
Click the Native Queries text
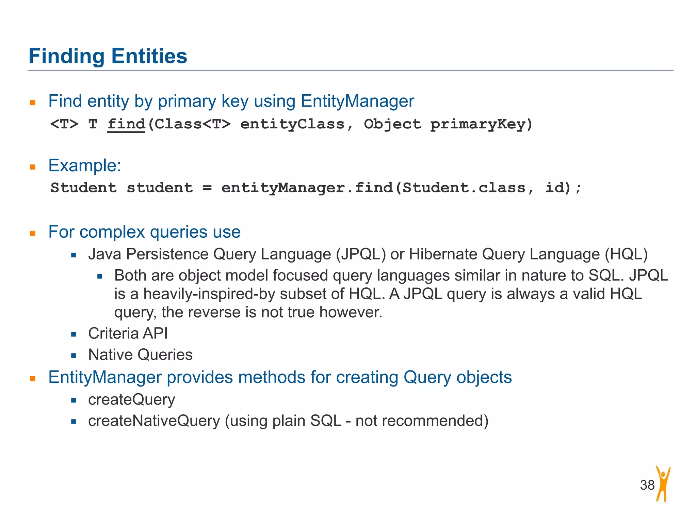140,355
